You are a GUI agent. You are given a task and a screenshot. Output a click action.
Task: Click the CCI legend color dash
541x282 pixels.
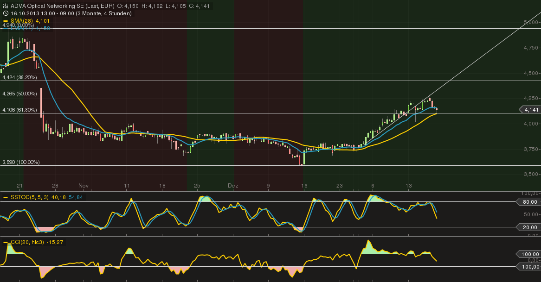pos(6,242)
